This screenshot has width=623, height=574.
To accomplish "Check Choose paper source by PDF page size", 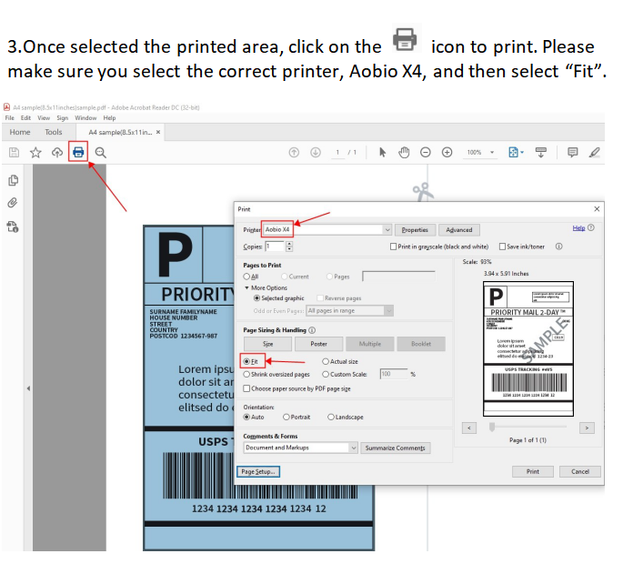I will tap(246, 388).
